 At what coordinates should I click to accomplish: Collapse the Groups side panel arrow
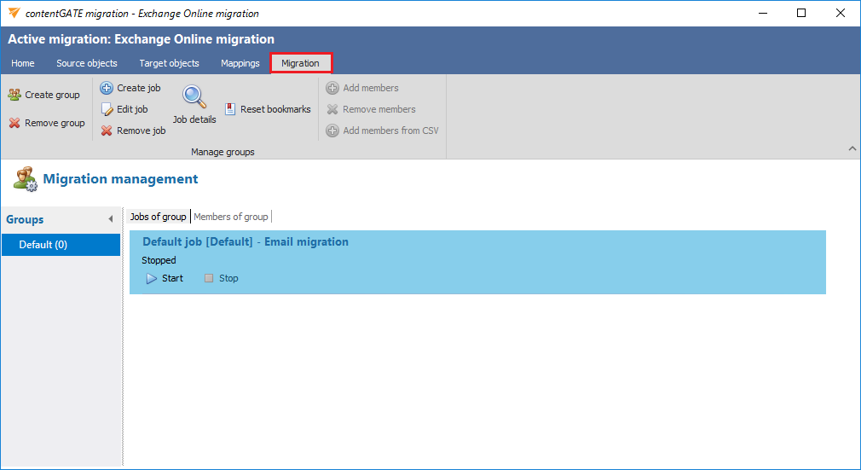pos(110,220)
